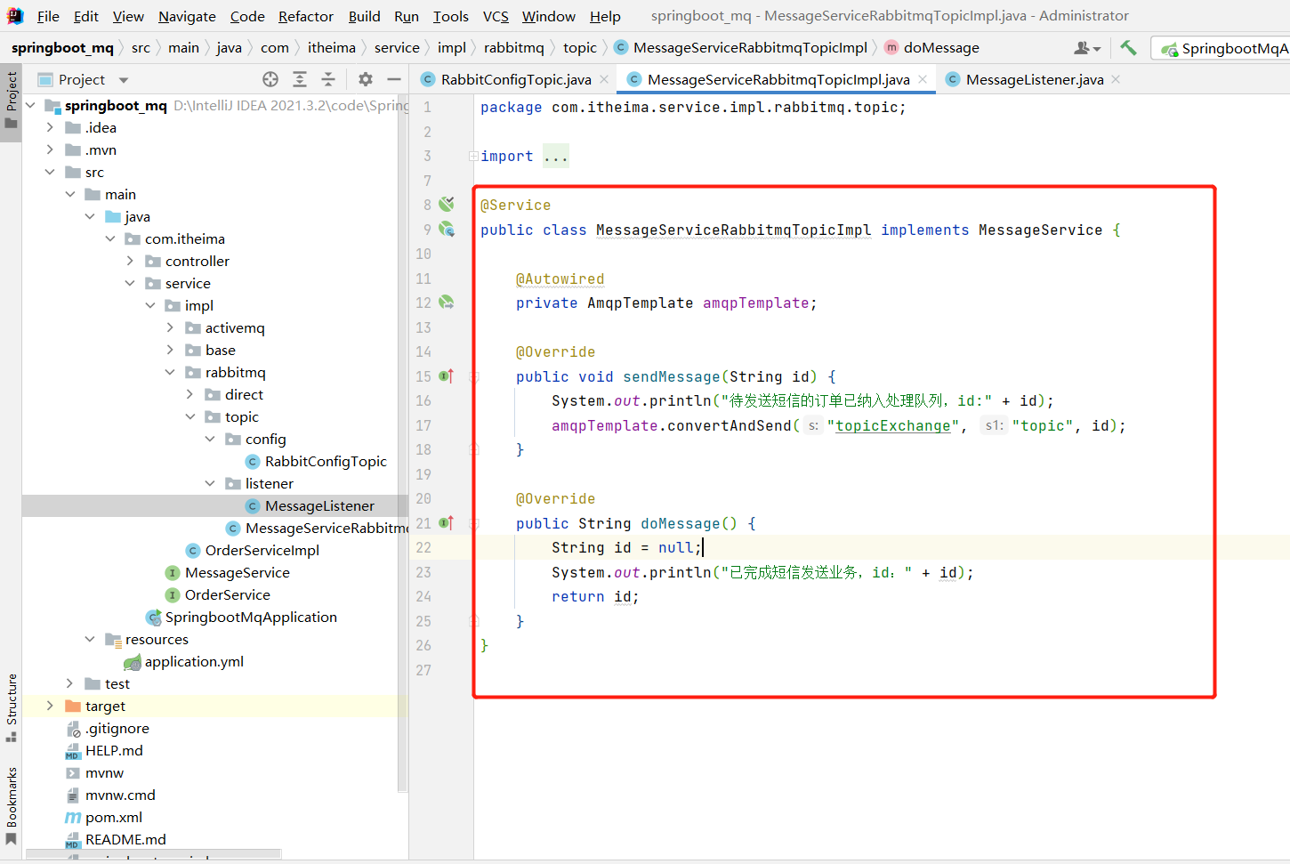Collapse the listener package
The width and height of the screenshot is (1290, 864).
click(x=210, y=483)
